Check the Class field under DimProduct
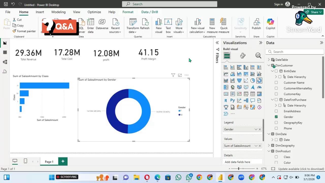This screenshot has width=325, height=183. tap(276, 157)
